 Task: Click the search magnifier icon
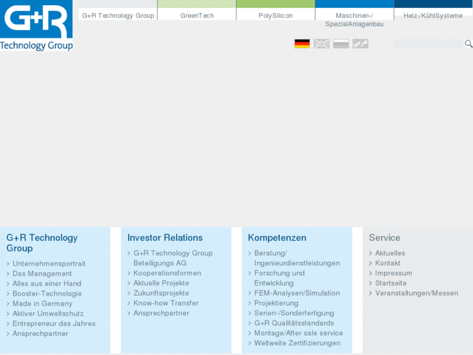click(468, 44)
